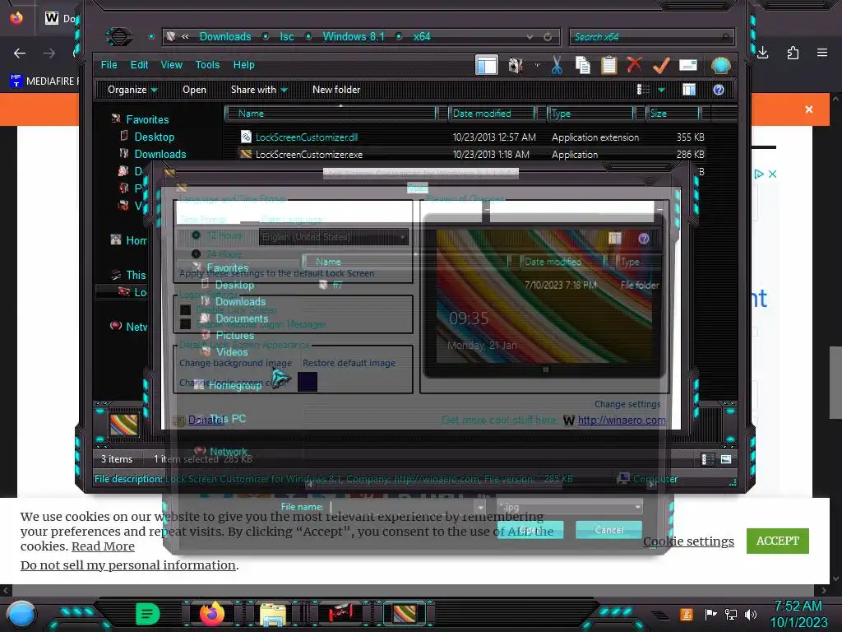Switch to large icons view in status bar
842x632 pixels.
click(x=726, y=459)
